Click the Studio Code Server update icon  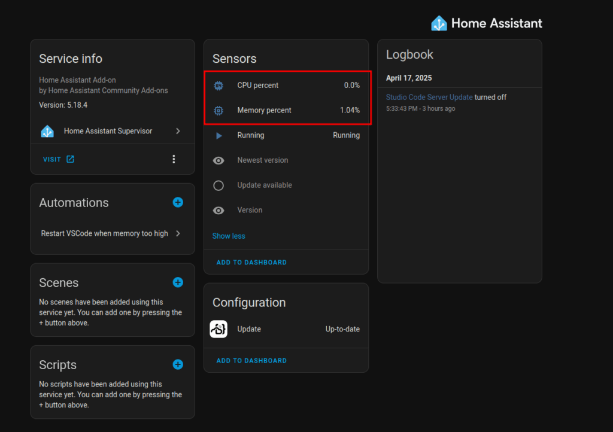pos(219,329)
